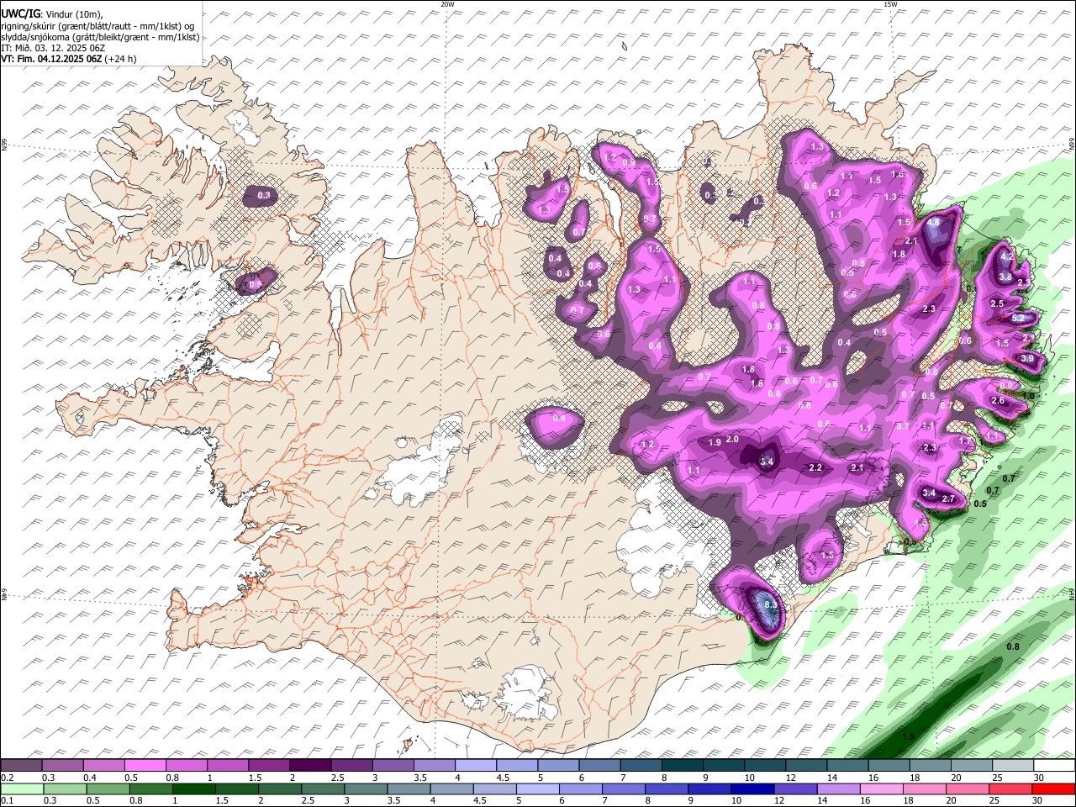1076x807 pixels.
Task: Select the 'slydda/snjókoma' legend description line
Action: (100, 37)
